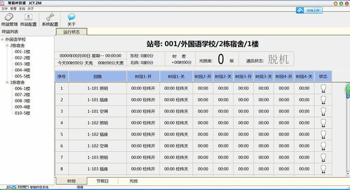Image resolution: width=350 pixels, height=190 pixels.
Task: Toggle light bulb status for row 1
Action: pos(323,88)
